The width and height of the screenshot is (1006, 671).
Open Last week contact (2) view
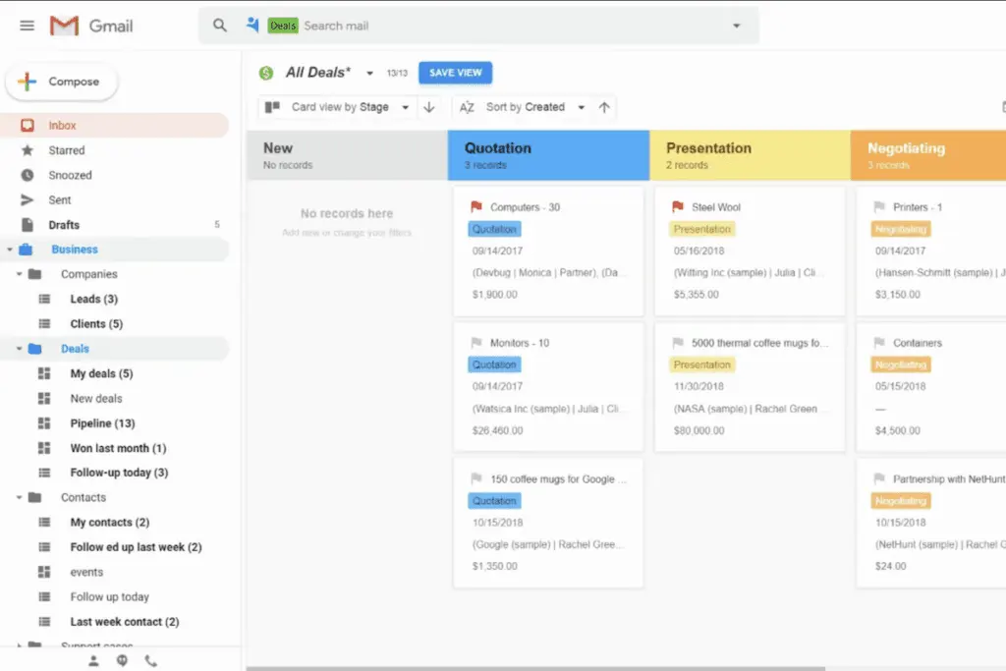(x=125, y=622)
